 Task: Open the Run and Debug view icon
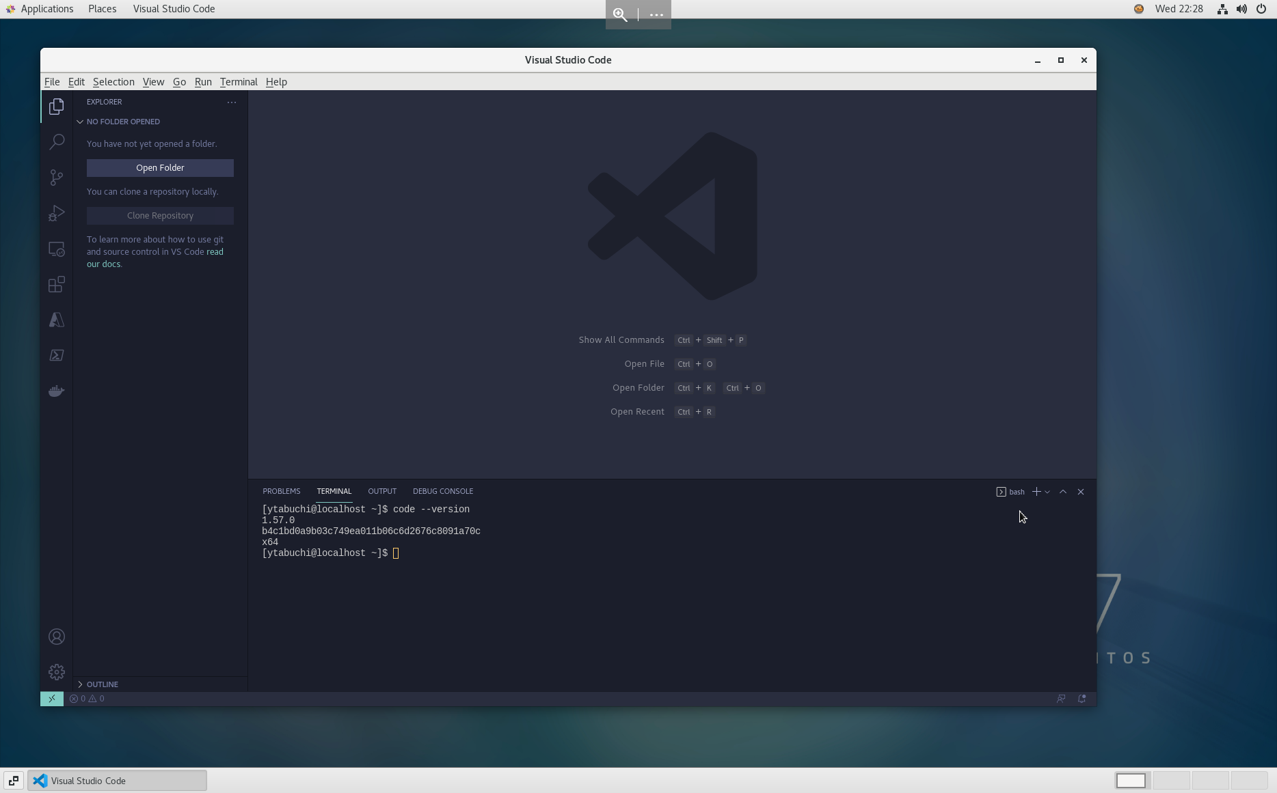[57, 213]
